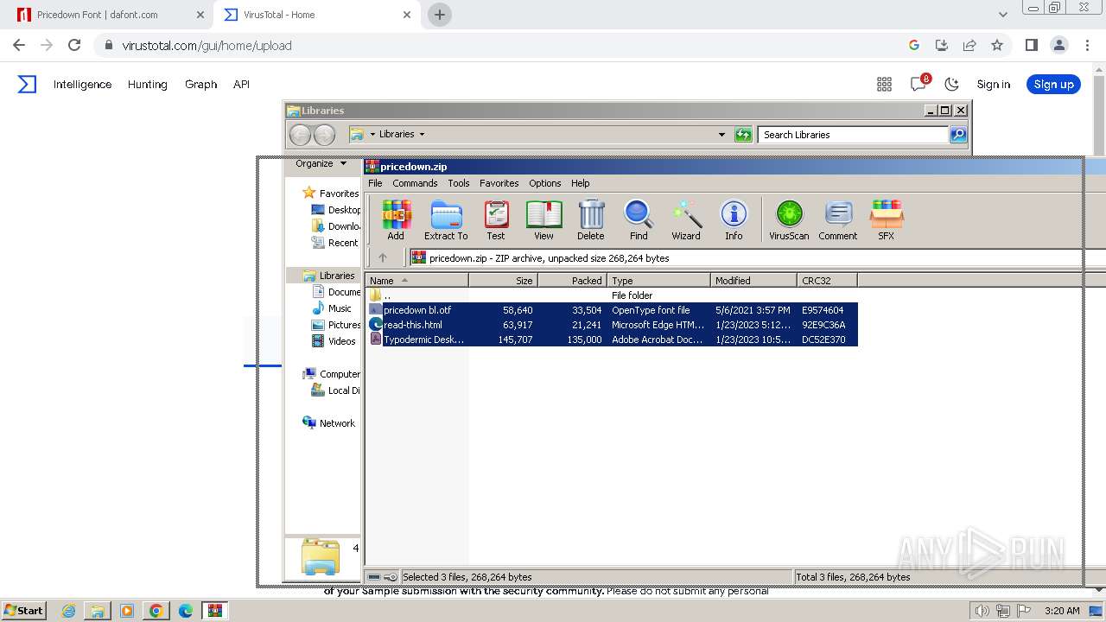The width and height of the screenshot is (1106, 622).
Task: Start VirusScan in WinRAR toolbar
Action: [789, 220]
